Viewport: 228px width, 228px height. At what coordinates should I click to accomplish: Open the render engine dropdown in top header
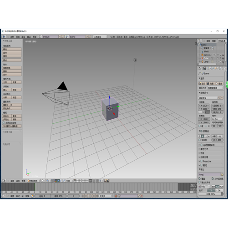click(100, 36)
